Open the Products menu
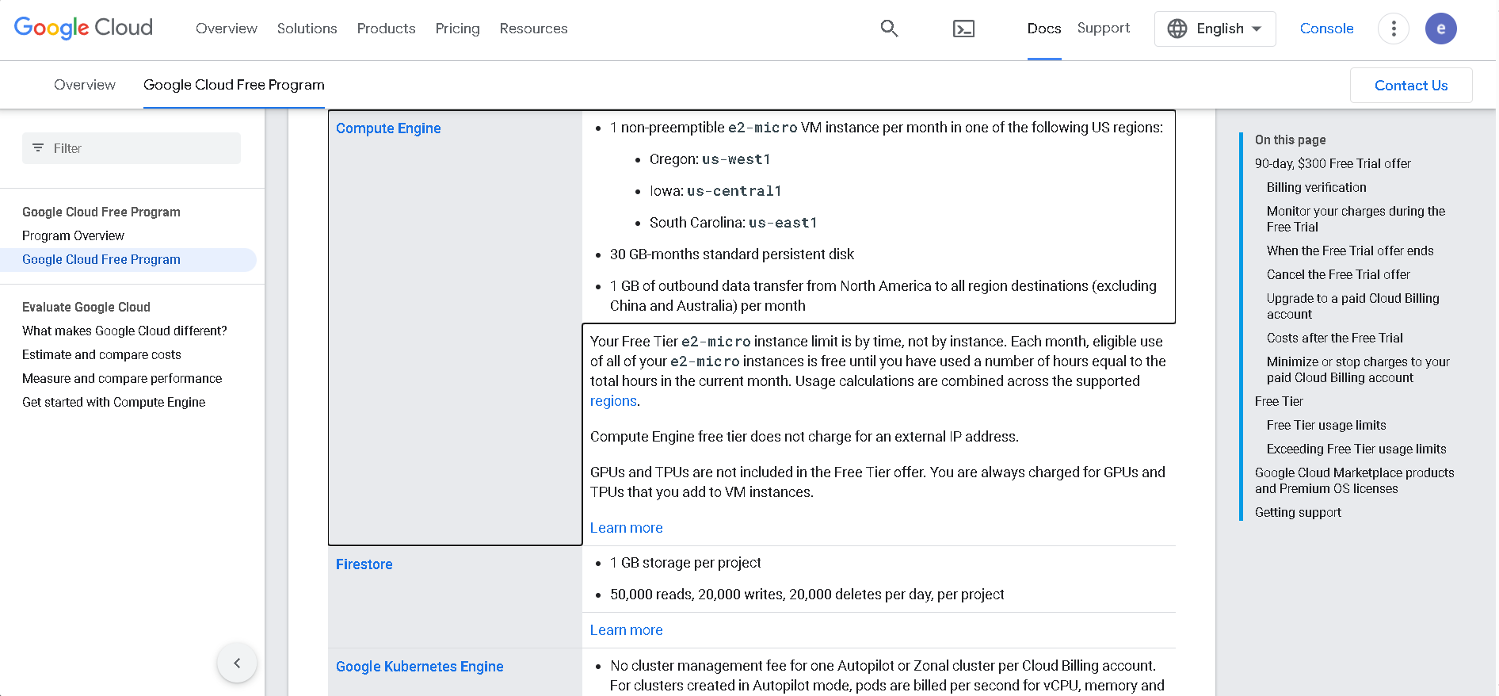 (x=387, y=29)
